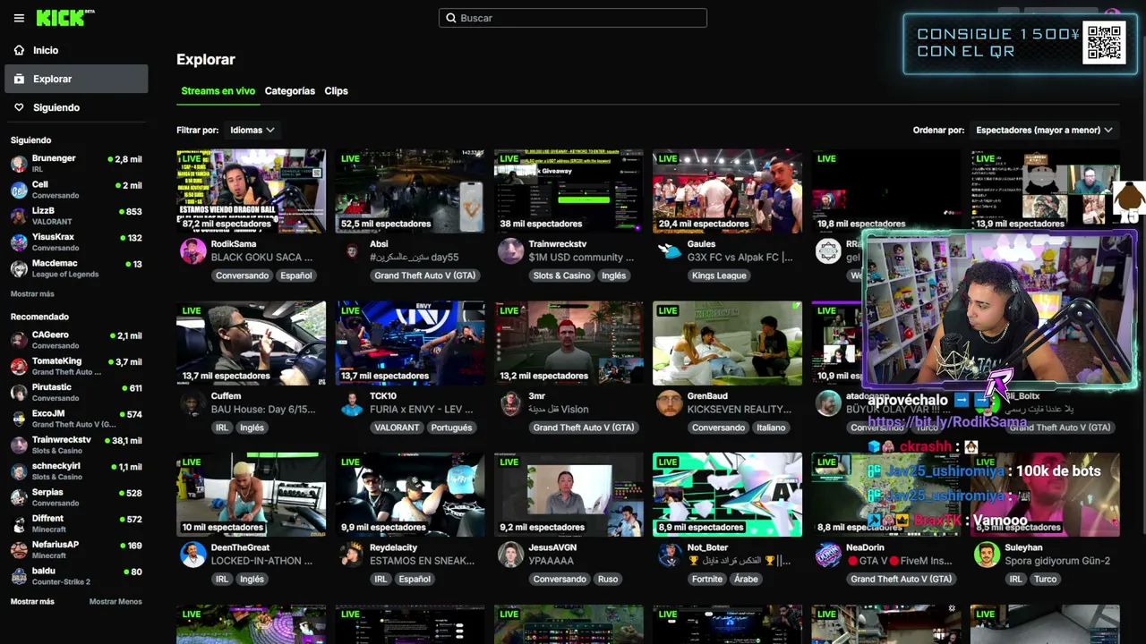
Task: Select the Italiano tag under GrenBaud
Action: click(x=771, y=428)
